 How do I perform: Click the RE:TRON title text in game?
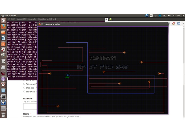[103, 58]
